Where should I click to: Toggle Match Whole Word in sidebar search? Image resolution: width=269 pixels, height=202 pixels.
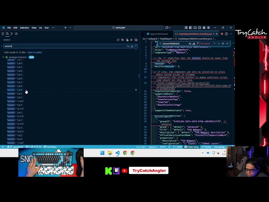tap(132, 46)
